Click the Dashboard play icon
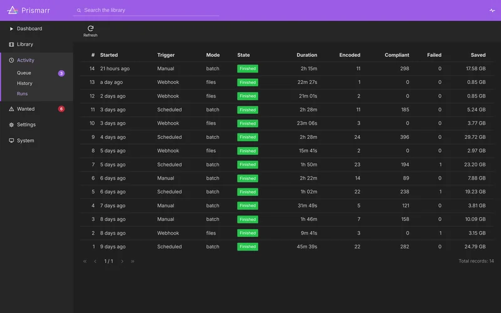The image size is (501, 313). click(x=11, y=29)
